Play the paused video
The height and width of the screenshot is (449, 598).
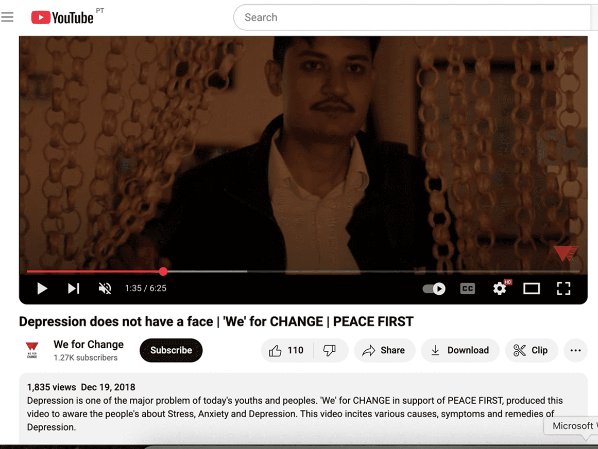tap(42, 289)
